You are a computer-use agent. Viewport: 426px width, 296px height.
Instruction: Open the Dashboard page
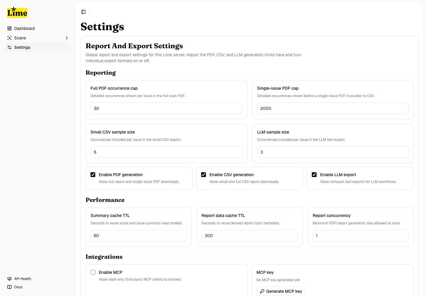(x=24, y=28)
